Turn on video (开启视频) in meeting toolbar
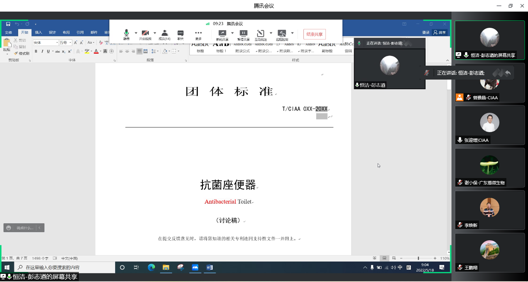The width and height of the screenshot is (528, 282). point(145,35)
